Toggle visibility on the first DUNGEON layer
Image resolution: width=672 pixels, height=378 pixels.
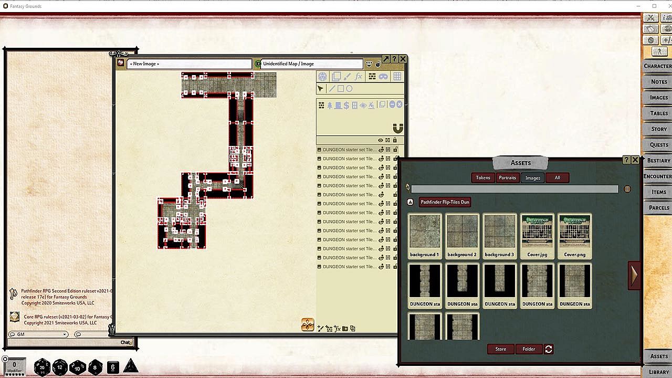381,150
